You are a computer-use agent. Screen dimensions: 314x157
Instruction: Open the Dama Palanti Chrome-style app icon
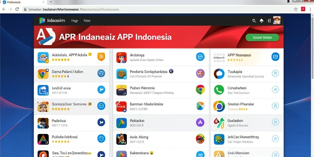click(43, 74)
